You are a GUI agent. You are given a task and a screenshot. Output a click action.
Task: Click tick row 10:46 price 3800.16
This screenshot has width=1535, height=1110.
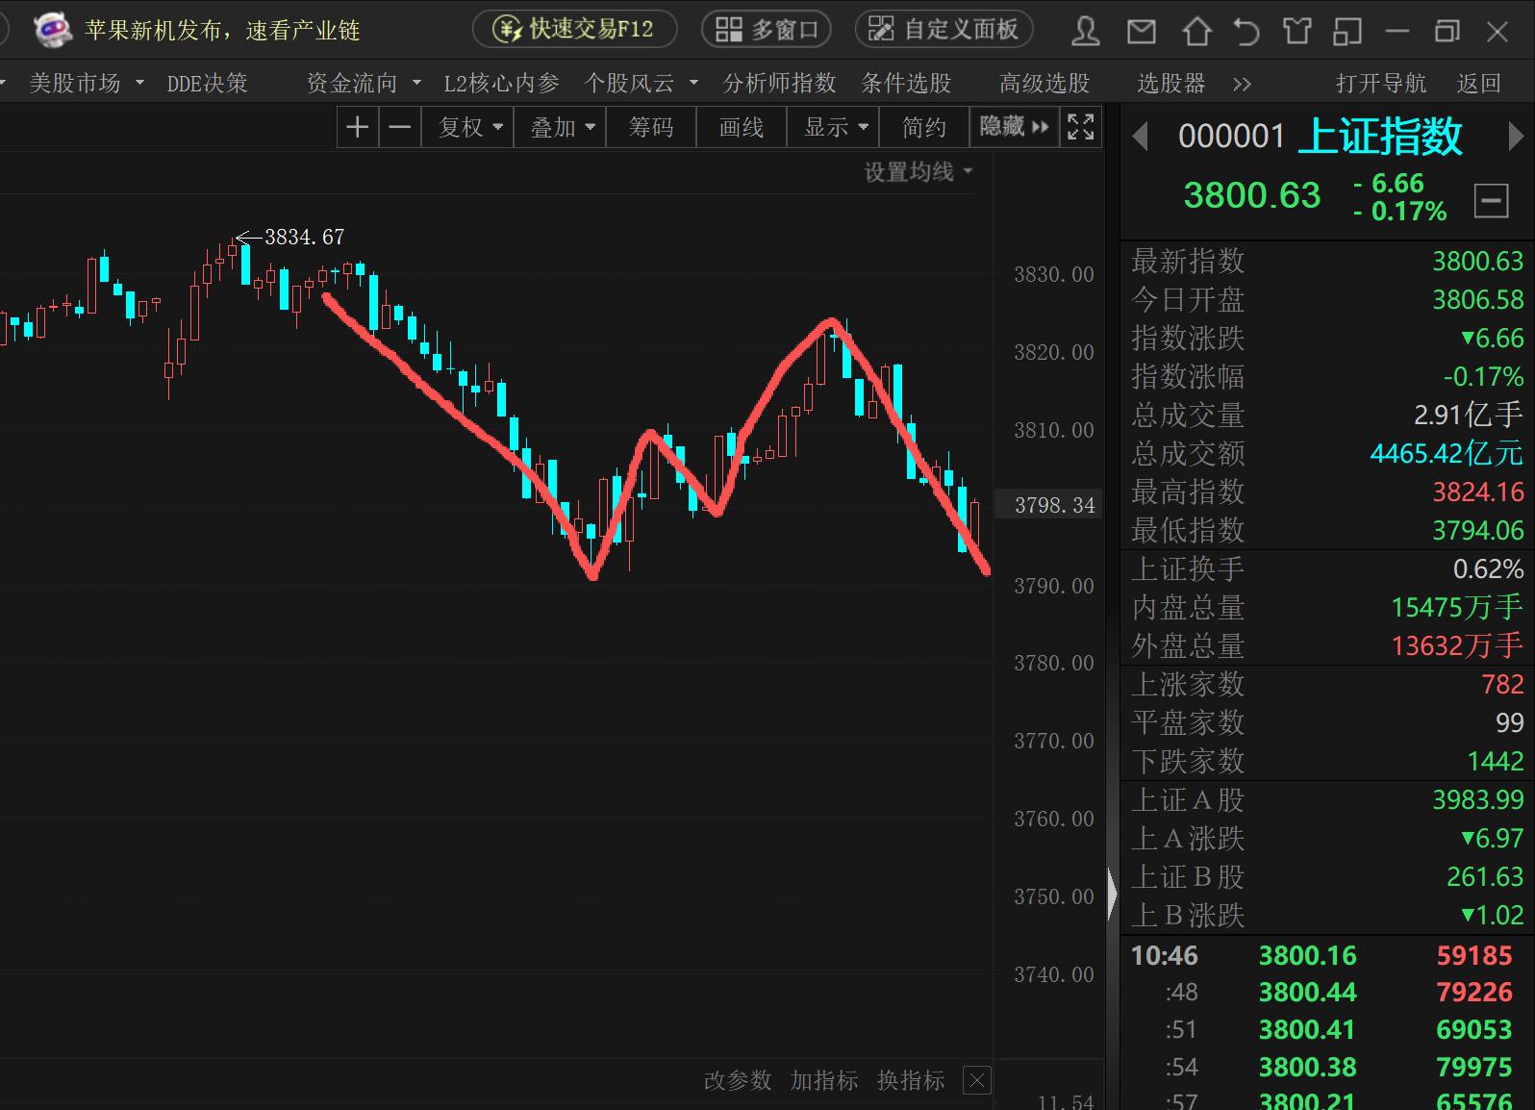pyautogui.click(x=1307, y=955)
